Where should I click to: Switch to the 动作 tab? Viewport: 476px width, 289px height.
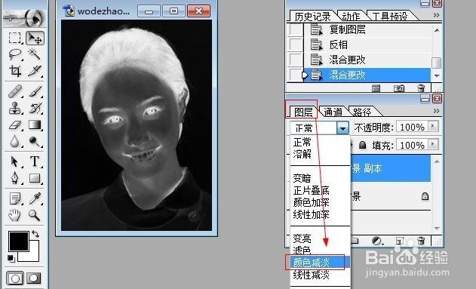[351, 17]
